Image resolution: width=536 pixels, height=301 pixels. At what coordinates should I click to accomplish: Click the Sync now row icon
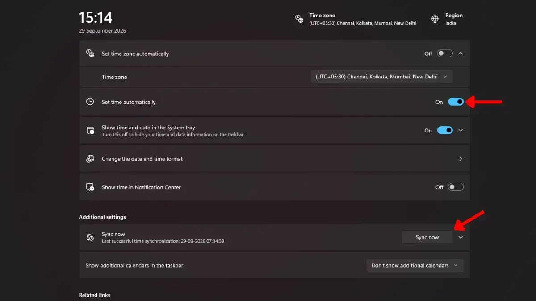pyautogui.click(x=90, y=237)
